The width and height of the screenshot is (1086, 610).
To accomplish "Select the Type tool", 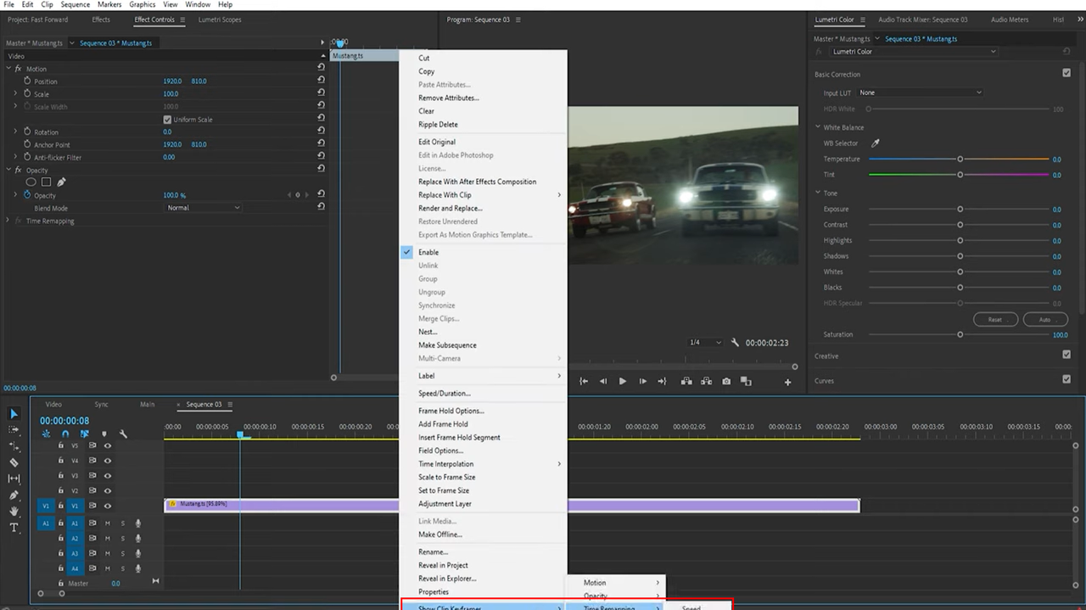I will coord(14,527).
